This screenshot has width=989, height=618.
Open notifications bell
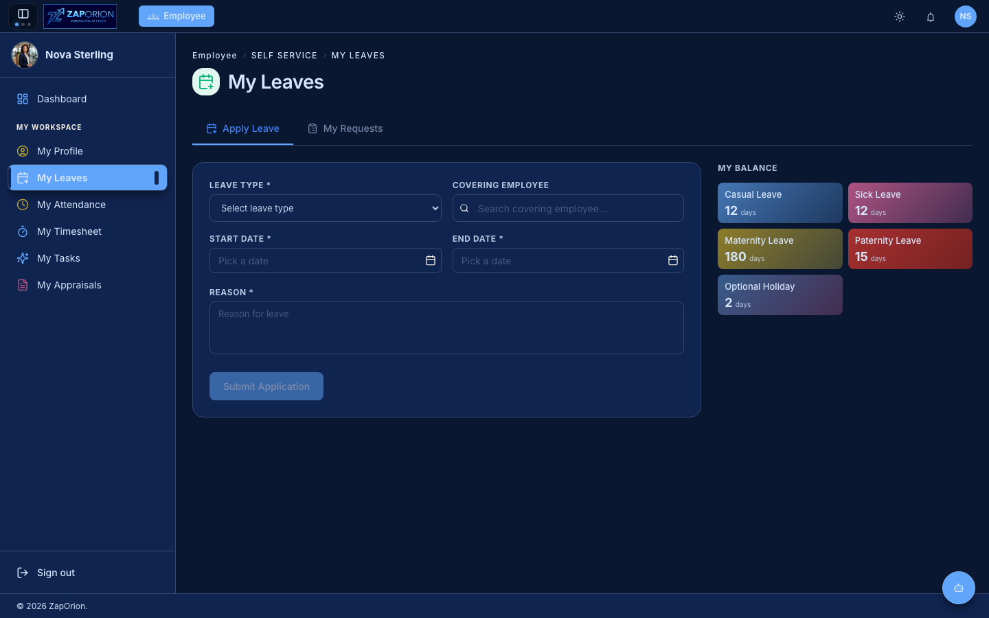click(x=931, y=16)
